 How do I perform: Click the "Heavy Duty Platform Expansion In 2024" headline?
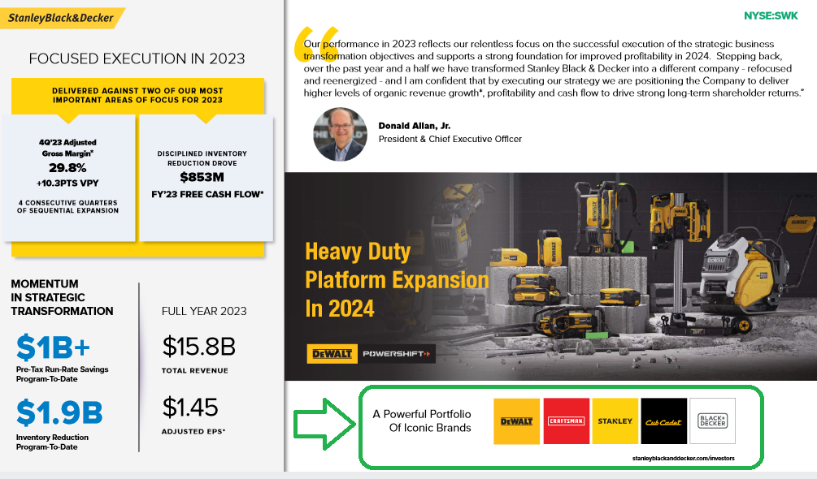[x=397, y=280]
